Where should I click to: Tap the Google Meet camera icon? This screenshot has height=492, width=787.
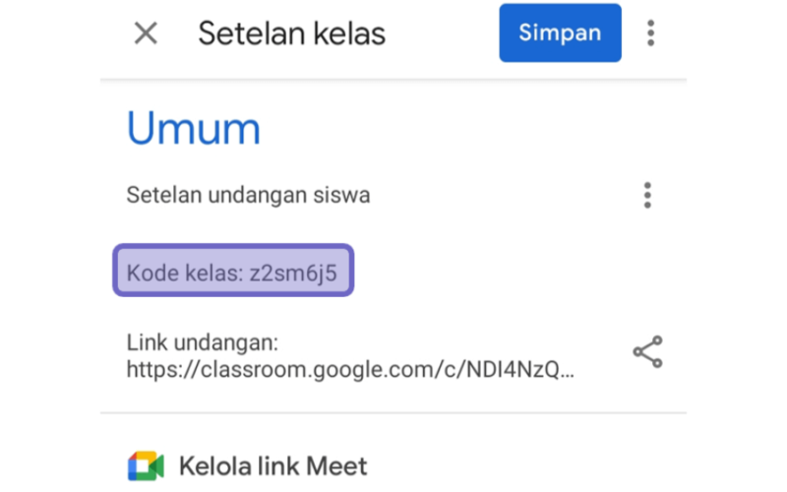pyautogui.click(x=146, y=465)
